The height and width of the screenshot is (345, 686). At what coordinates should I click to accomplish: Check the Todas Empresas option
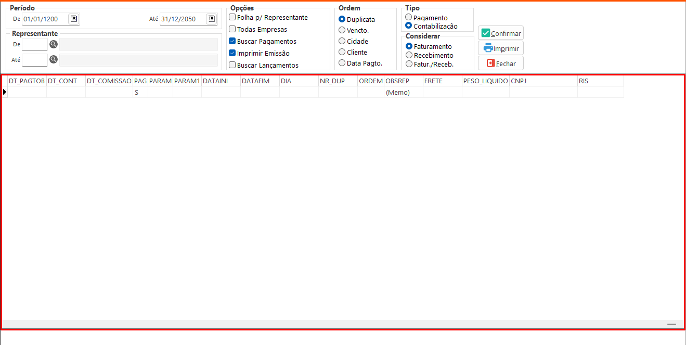232,30
